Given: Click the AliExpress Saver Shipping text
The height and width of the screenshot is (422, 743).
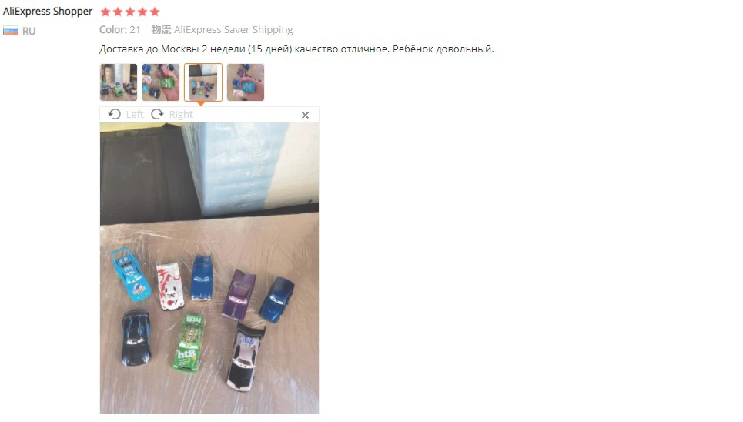Looking at the screenshot, I should coord(233,29).
